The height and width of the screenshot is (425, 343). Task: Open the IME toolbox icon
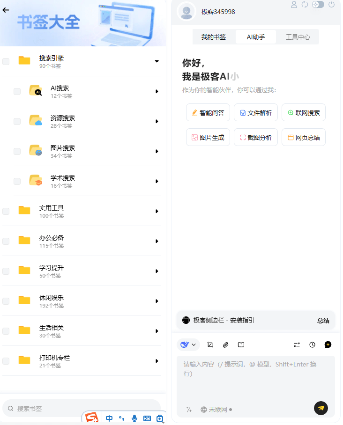(x=160, y=418)
